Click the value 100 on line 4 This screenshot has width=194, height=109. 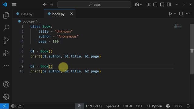tap(55, 41)
